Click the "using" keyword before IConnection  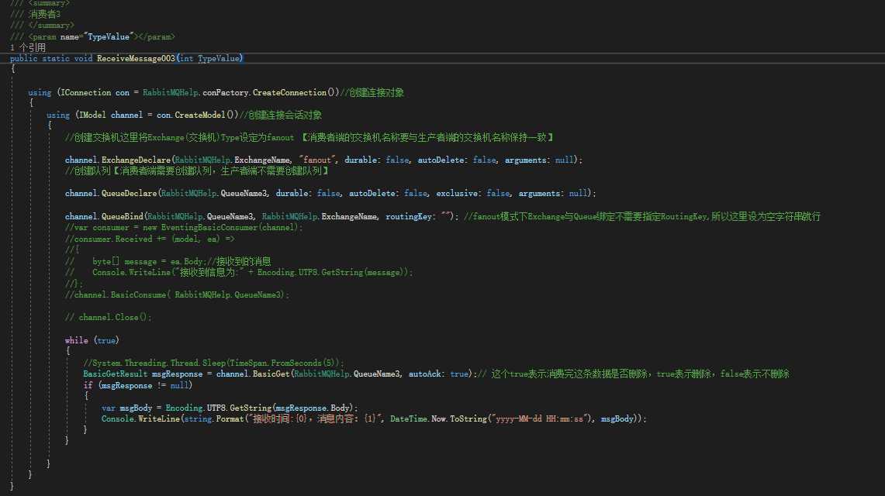coord(40,92)
